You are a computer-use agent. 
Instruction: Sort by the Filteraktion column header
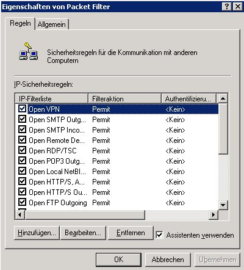pyautogui.click(x=124, y=99)
